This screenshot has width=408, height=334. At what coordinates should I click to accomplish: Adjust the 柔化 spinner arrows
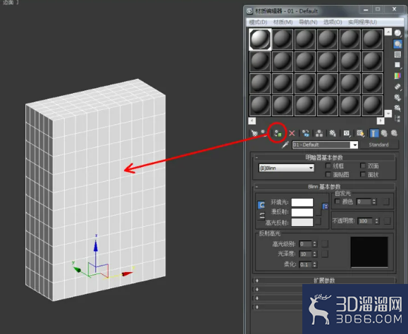tap(314, 264)
